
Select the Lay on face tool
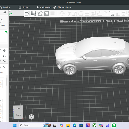[x=81, y=13]
